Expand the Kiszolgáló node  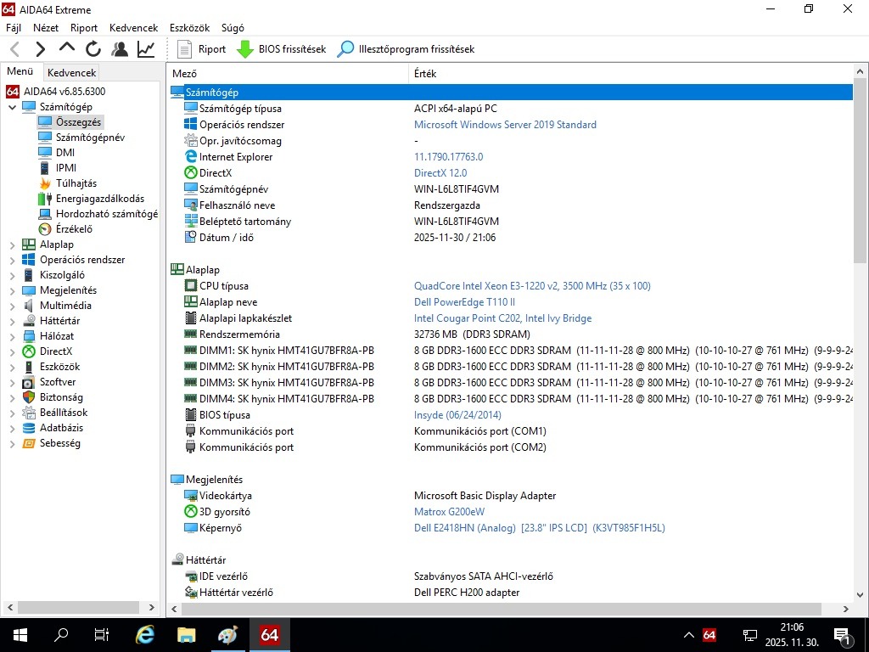(x=12, y=275)
